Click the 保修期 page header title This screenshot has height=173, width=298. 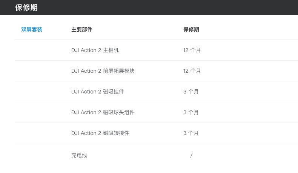coord(26,8)
